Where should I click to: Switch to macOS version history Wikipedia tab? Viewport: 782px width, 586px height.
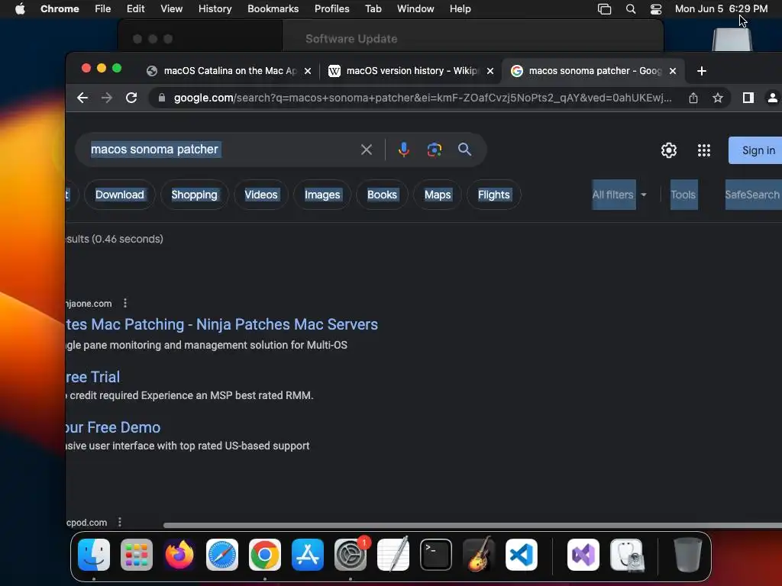tap(410, 71)
